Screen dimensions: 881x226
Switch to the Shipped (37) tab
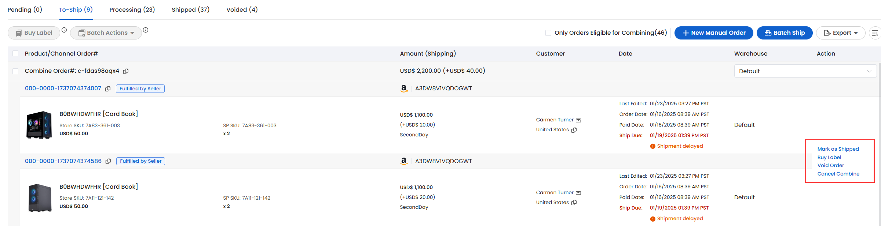coord(191,10)
